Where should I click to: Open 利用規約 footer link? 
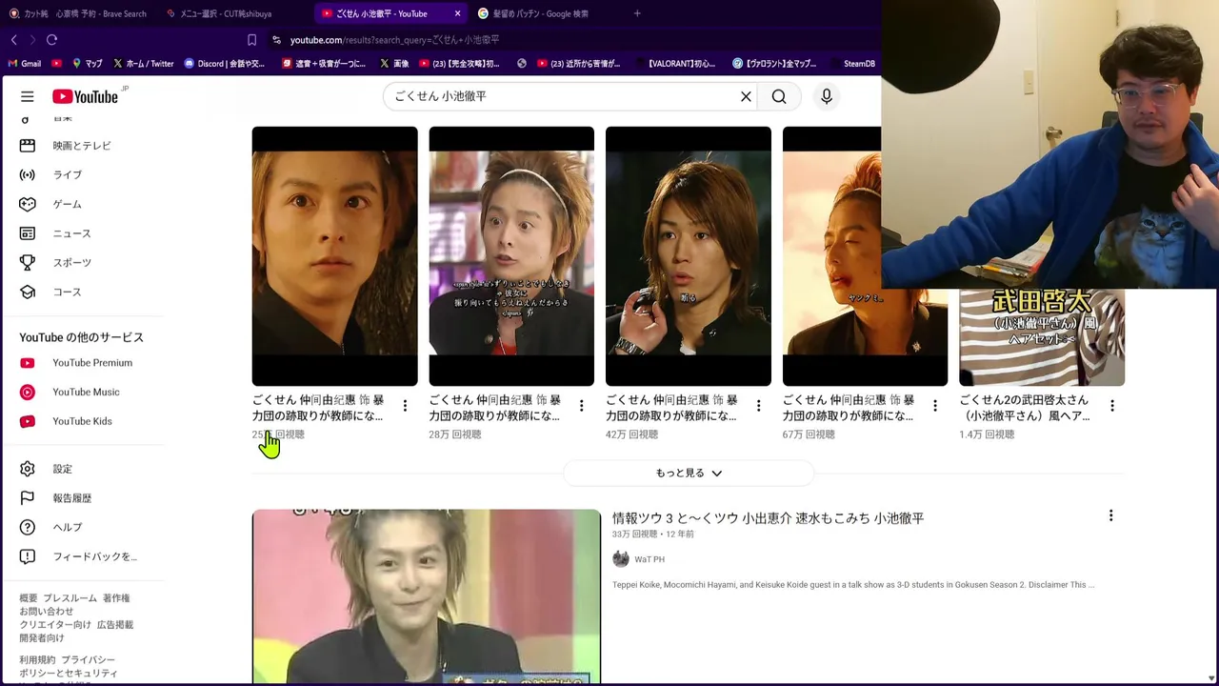click(x=37, y=660)
